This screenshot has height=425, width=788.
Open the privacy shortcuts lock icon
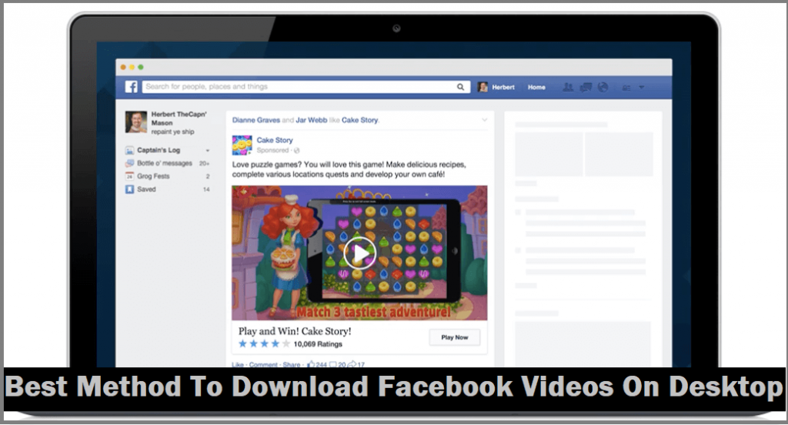(626, 88)
